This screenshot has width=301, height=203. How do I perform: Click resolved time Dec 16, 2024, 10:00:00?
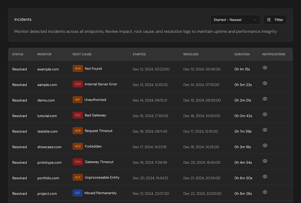[x=202, y=116]
